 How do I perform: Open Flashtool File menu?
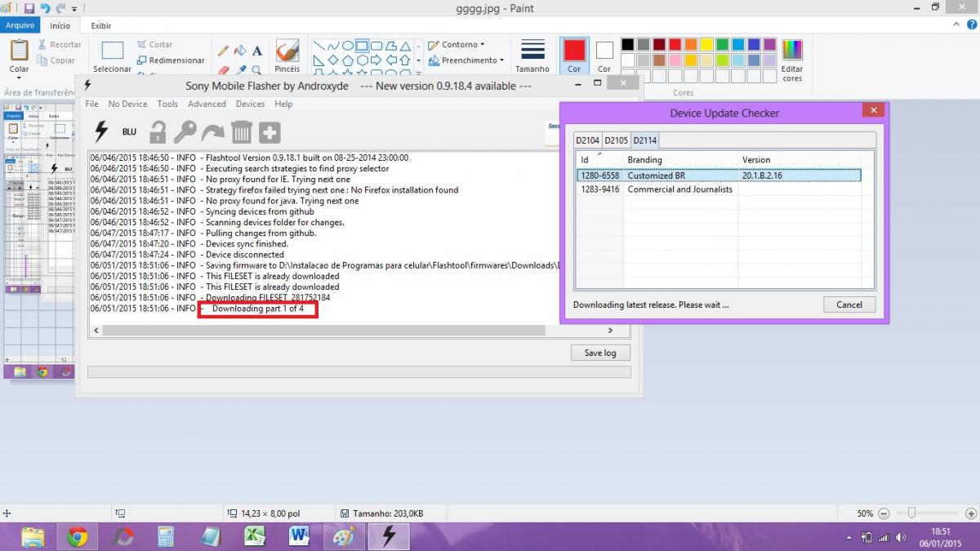(x=92, y=104)
